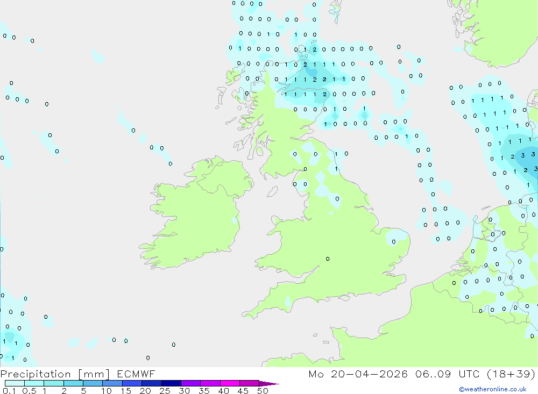This screenshot has width=538, height=394.
Task: Select the 1–2 mm legend color swatch
Action: [53, 383]
